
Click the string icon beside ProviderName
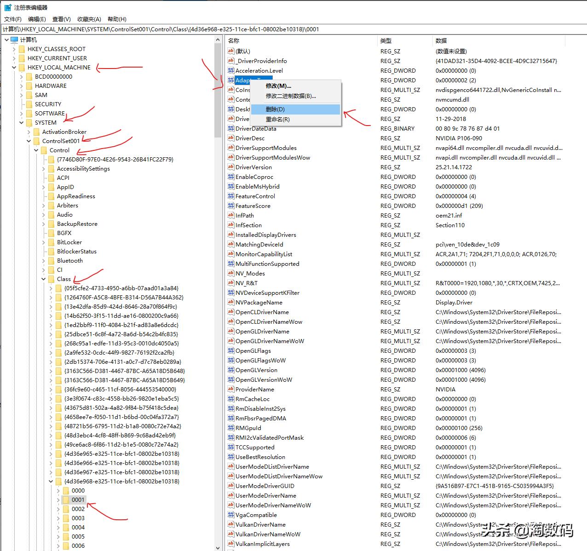(x=231, y=389)
